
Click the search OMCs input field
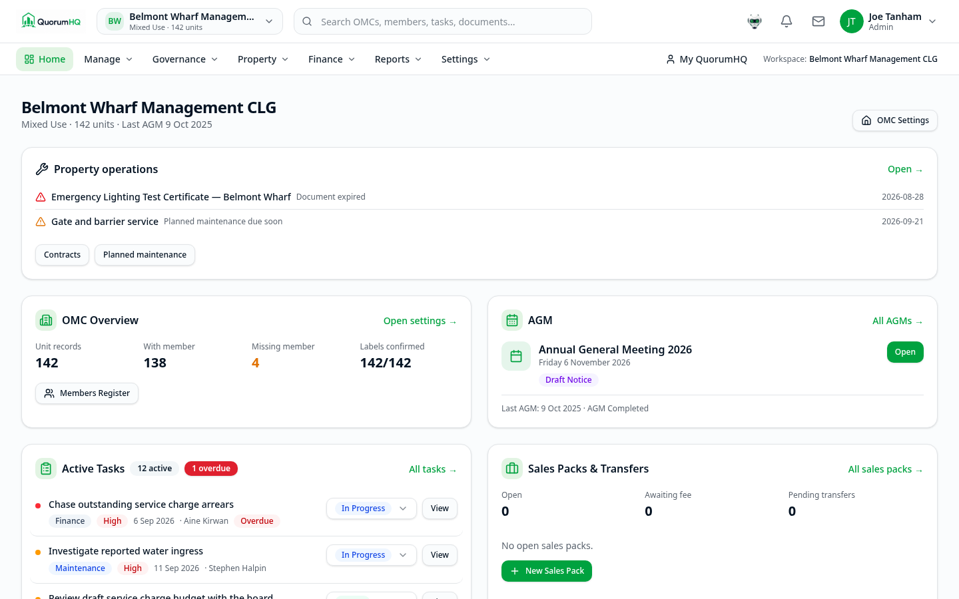(x=443, y=21)
